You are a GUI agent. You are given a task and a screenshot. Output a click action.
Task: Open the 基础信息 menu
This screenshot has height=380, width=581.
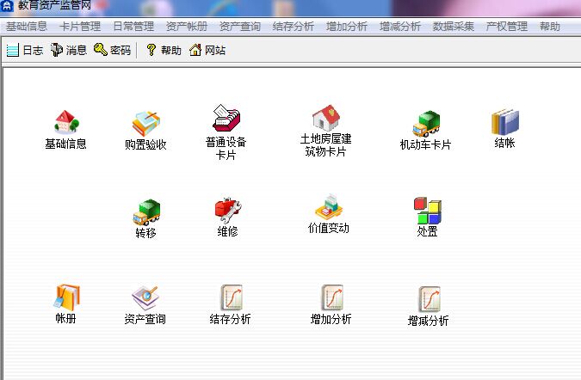pos(27,27)
